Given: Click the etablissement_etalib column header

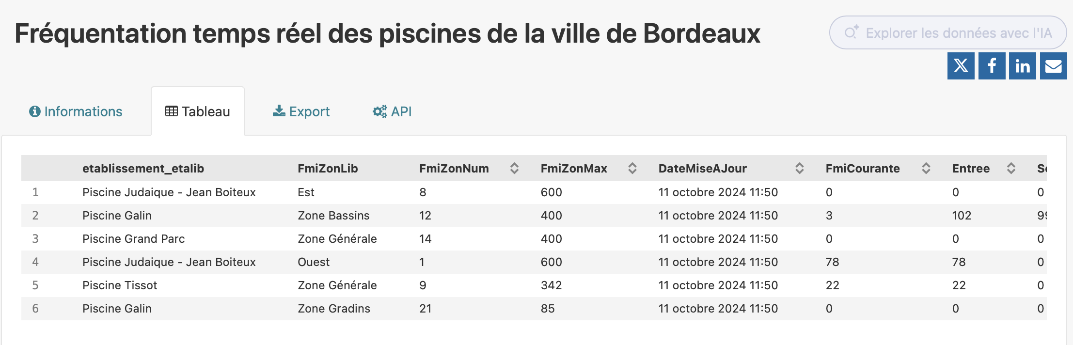Looking at the screenshot, I should (x=143, y=168).
